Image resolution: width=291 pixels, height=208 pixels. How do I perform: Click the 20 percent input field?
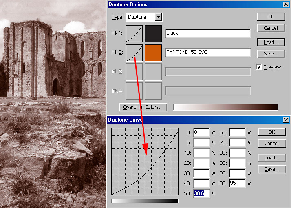tap(202, 163)
